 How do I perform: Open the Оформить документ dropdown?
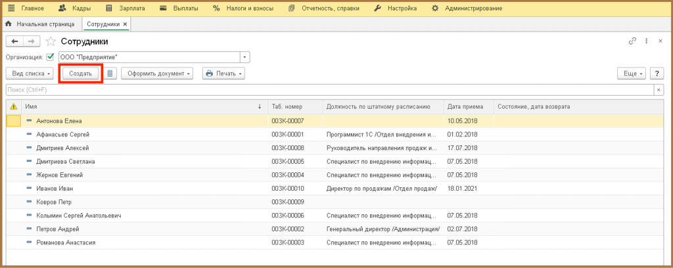(x=157, y=73)
